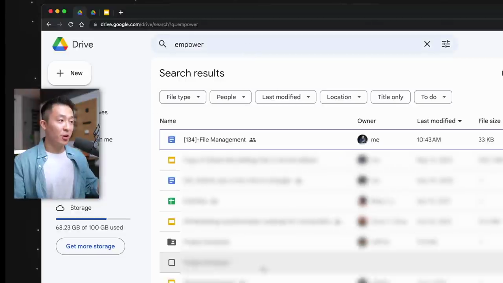The width and height of the screenshot is (503, 283).
Task: Open the Storage section in sidebar
Action: pyautogui.click(x=81, y=208)
